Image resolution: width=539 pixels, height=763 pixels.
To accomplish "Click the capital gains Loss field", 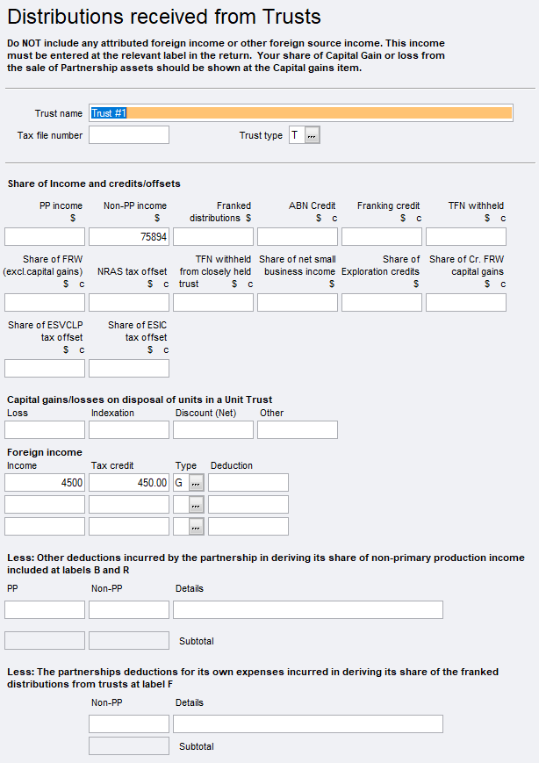I will pyautogui.click(x=45, y=430).
